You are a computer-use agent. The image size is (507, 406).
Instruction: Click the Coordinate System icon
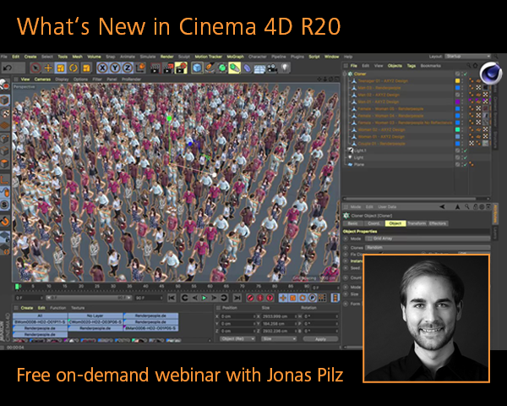click(140, 68)
